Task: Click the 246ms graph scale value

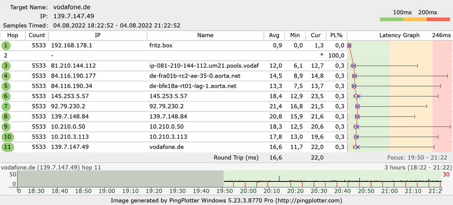Action: click(x=441, y=35)
